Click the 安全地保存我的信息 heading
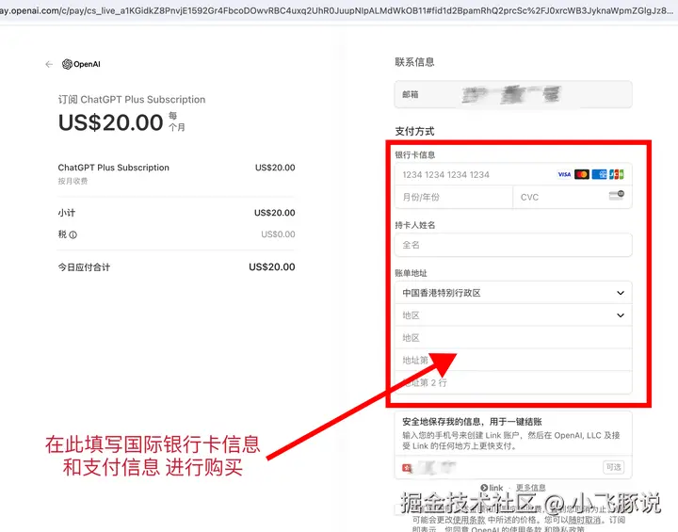Viewport: 678px width, 532px height. click(472, 422)
